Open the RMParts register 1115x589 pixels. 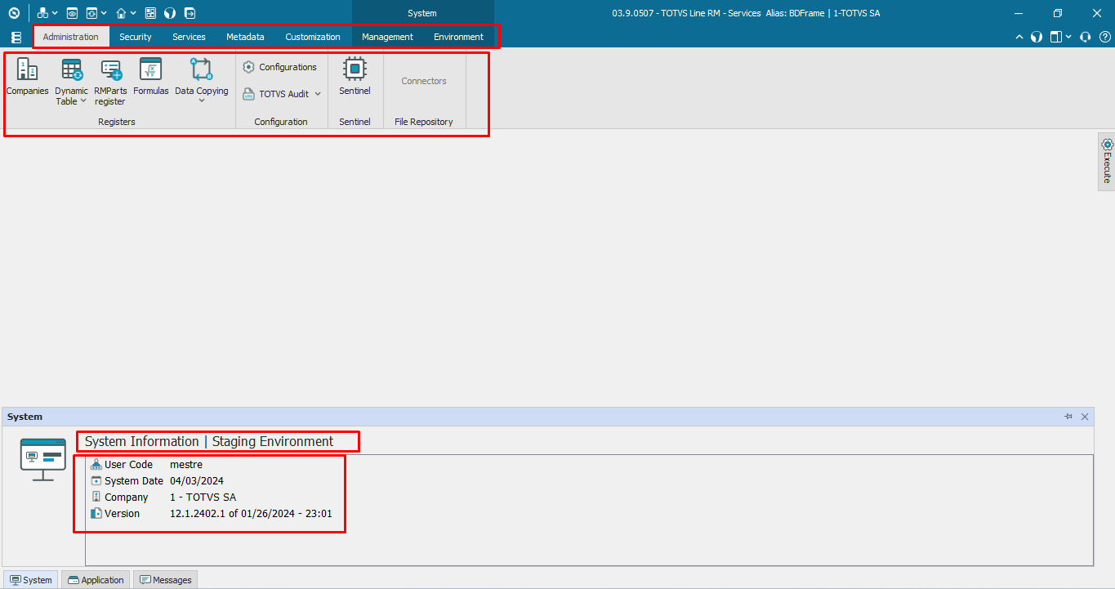110,82
